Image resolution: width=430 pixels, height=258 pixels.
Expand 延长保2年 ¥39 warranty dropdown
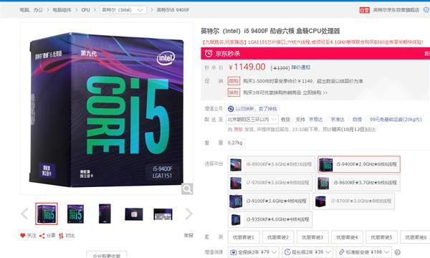click(x=307, y=252)
